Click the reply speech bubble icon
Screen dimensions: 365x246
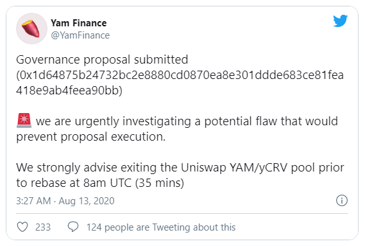point(73,227)
